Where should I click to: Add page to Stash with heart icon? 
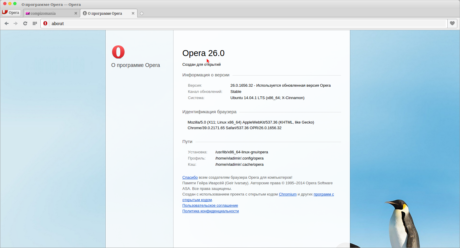452,24
